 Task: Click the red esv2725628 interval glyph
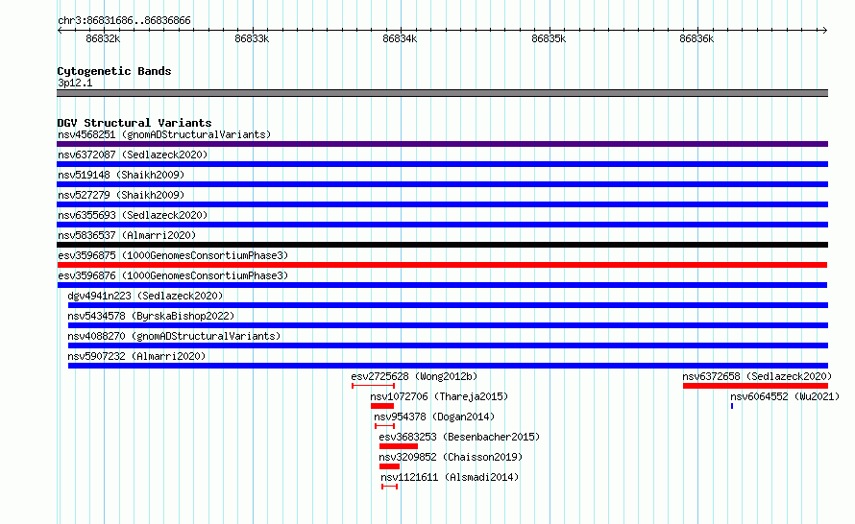pos(374,386)
